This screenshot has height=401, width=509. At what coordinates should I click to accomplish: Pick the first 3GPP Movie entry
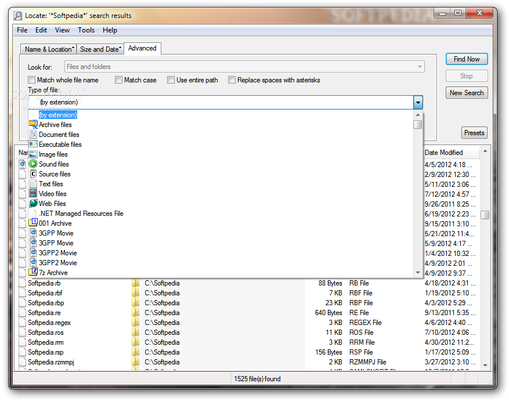click(x=56, y=233)
